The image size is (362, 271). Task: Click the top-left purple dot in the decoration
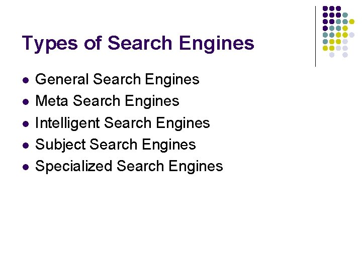coord(325,9)
